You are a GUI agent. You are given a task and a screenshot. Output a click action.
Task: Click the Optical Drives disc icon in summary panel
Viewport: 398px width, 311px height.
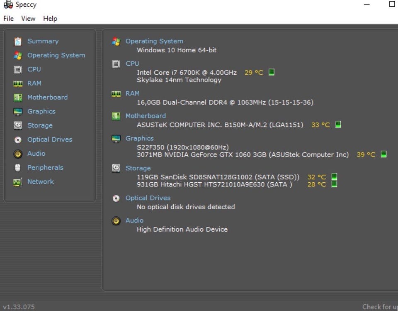coord(116,198)
